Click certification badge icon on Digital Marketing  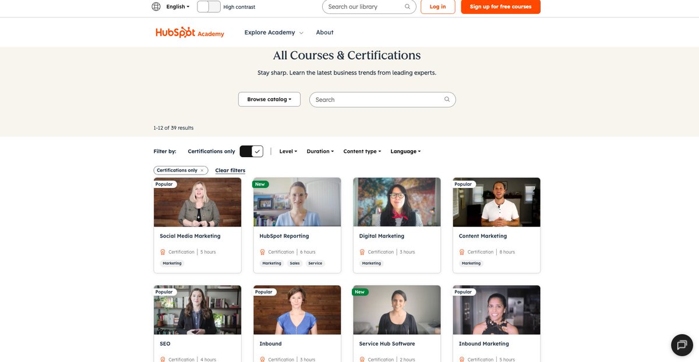coord(362,252)
